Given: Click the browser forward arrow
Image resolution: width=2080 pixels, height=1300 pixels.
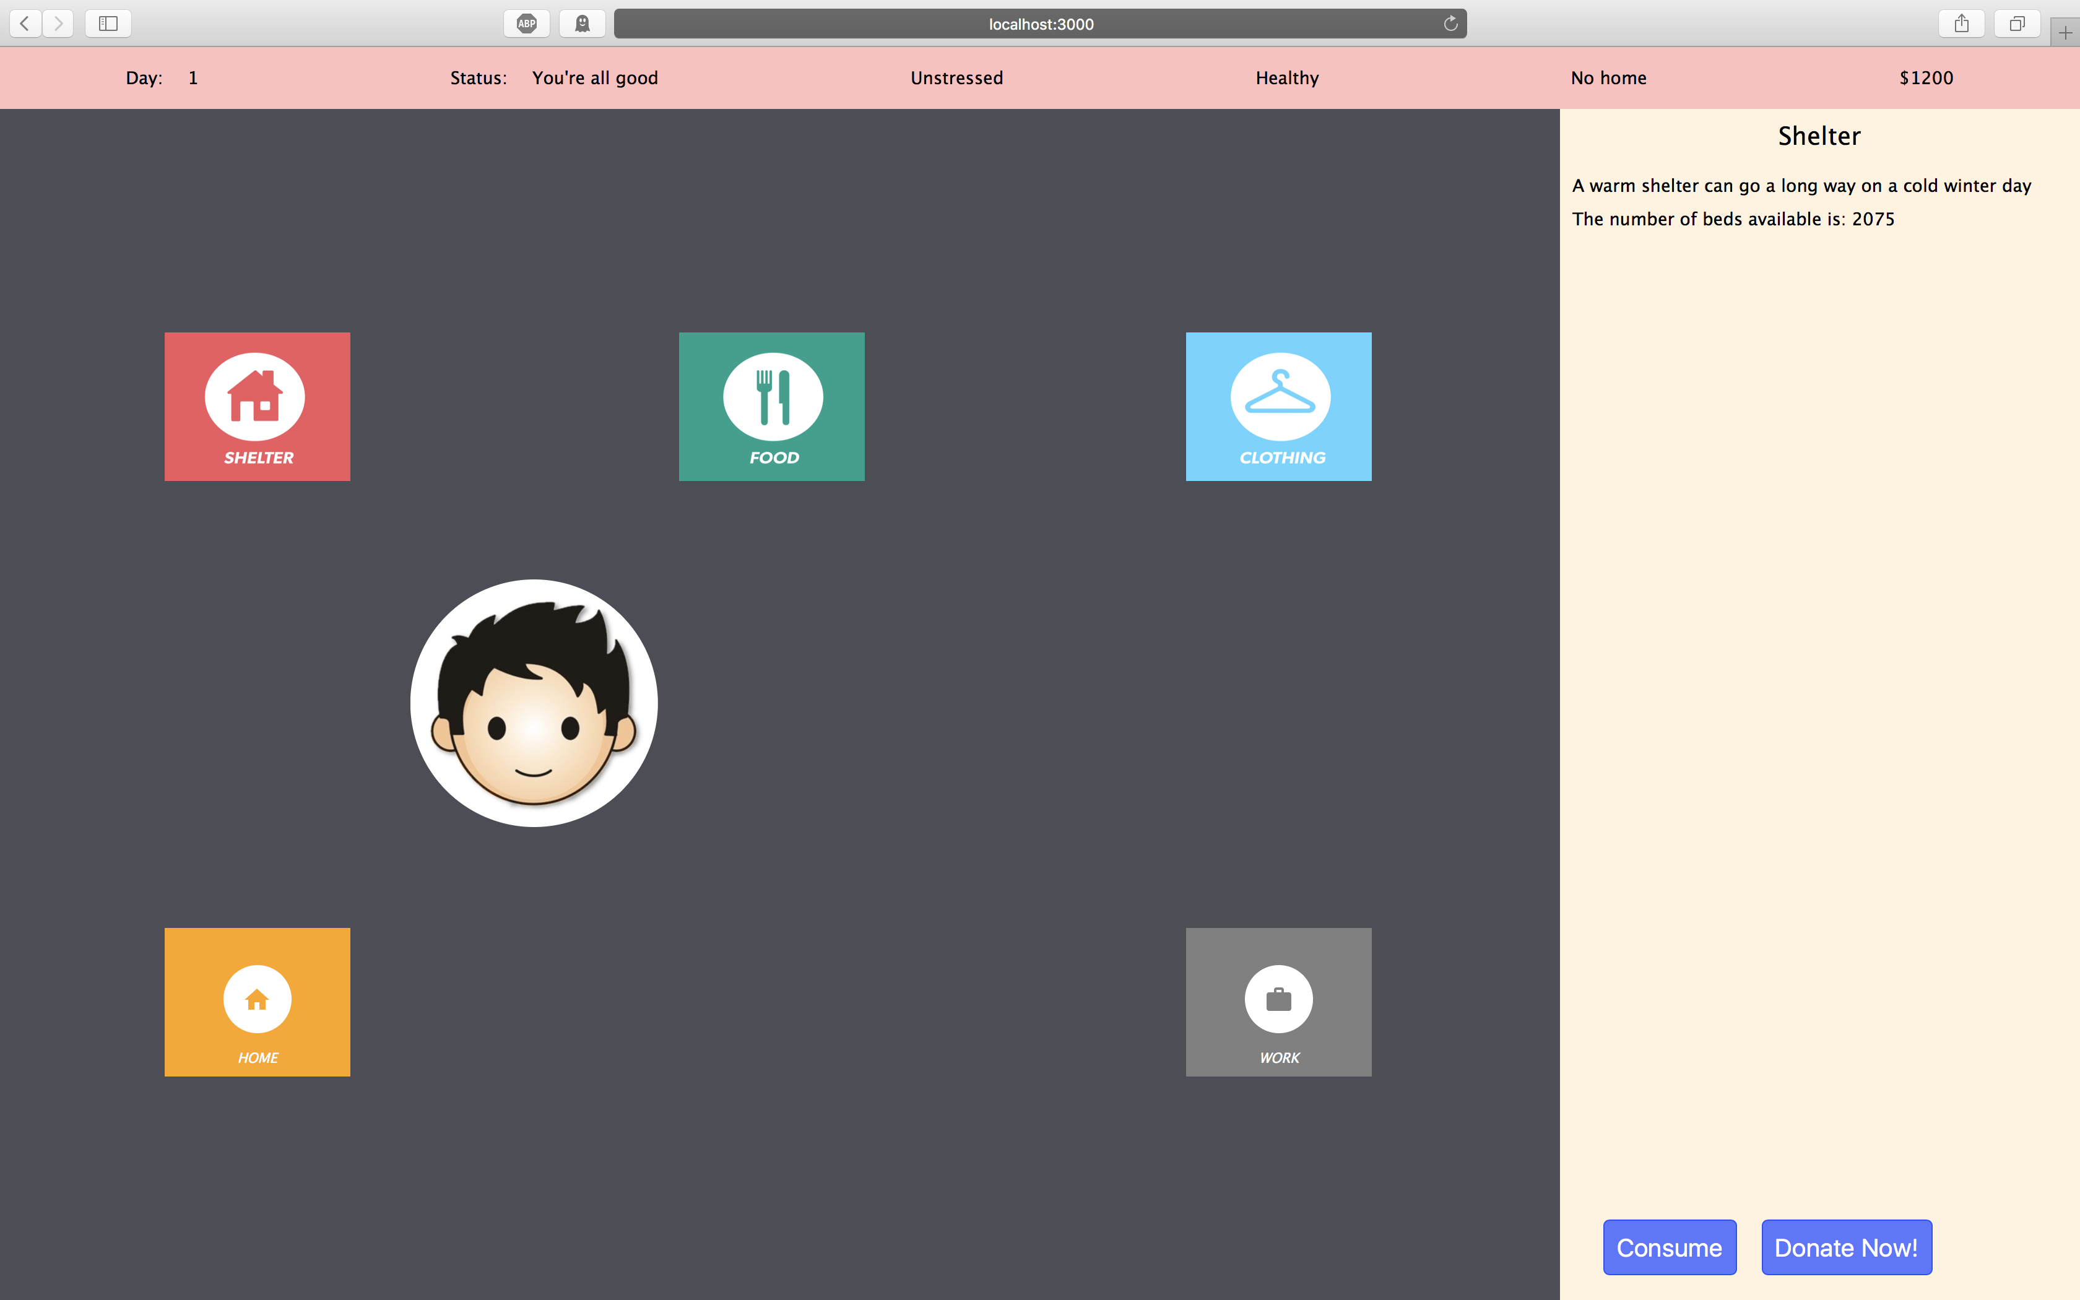Looking at the screenshot, I should point(58,24).
